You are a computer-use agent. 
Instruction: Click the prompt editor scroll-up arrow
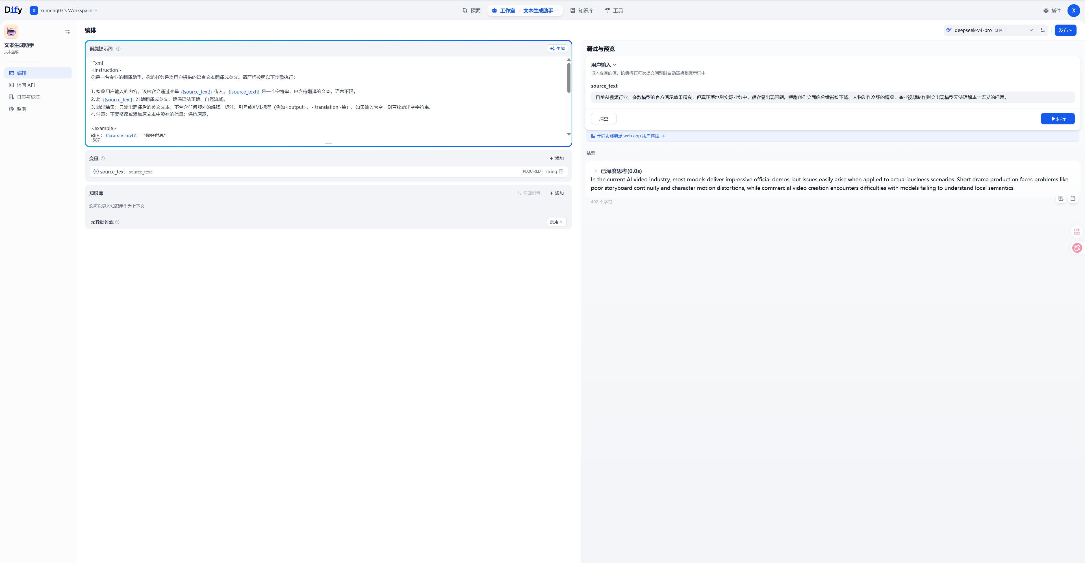(x=568, y=60)
